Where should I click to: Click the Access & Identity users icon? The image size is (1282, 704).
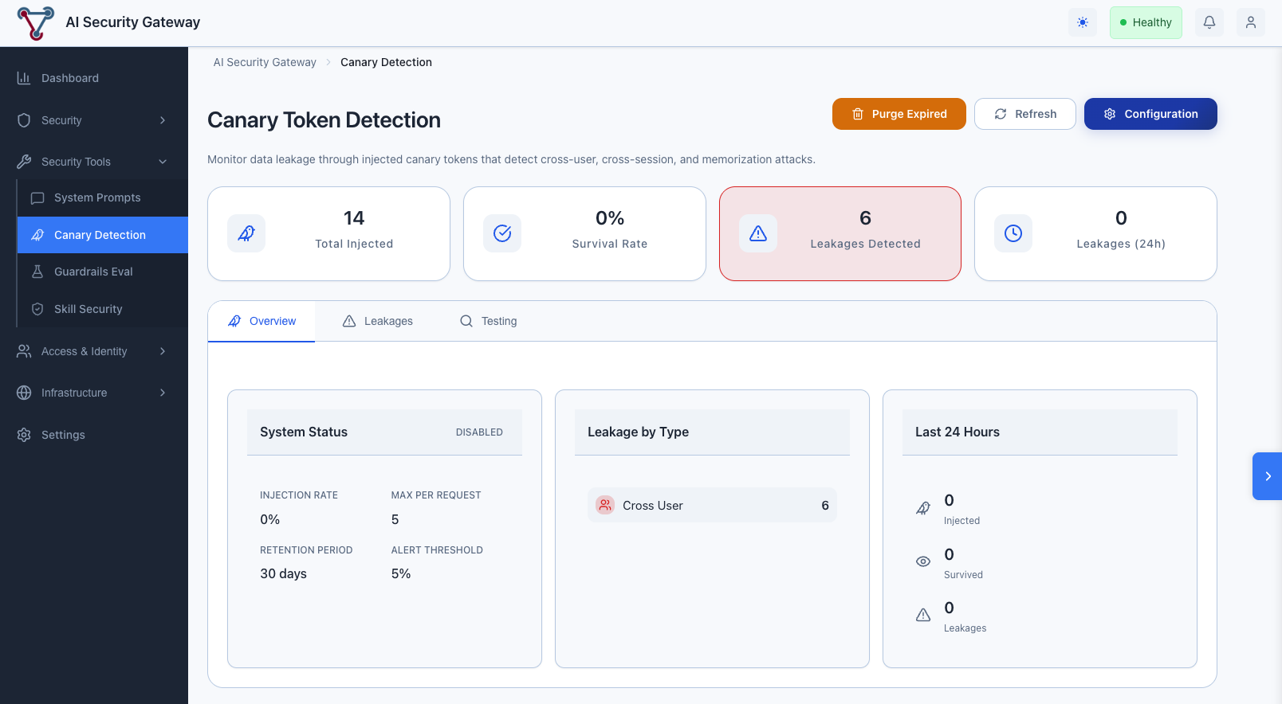click(24, 351)
